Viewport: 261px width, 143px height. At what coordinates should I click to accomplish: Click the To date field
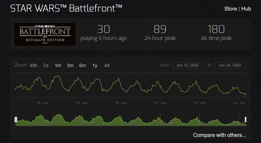tap(230, 65)
